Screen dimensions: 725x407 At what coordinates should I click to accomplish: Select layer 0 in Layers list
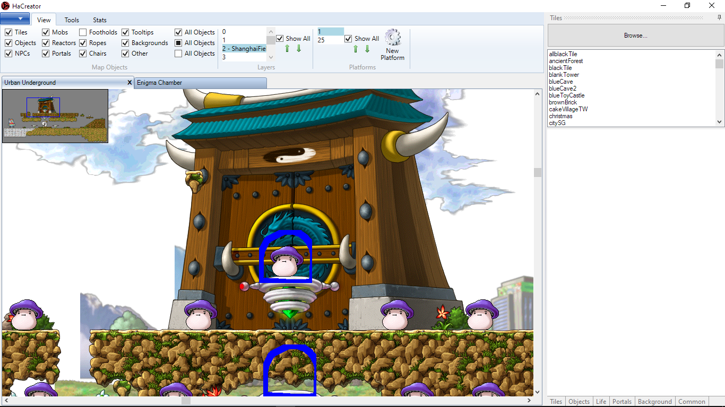point(244,32)
